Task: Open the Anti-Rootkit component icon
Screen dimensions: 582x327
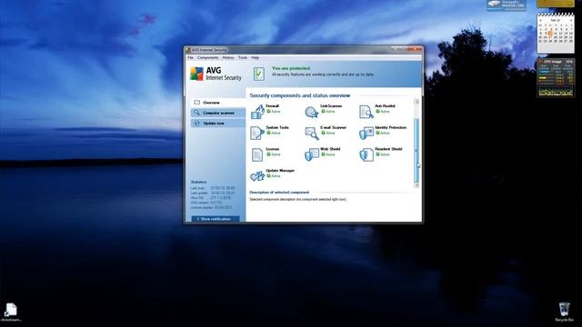Action: 366,111
